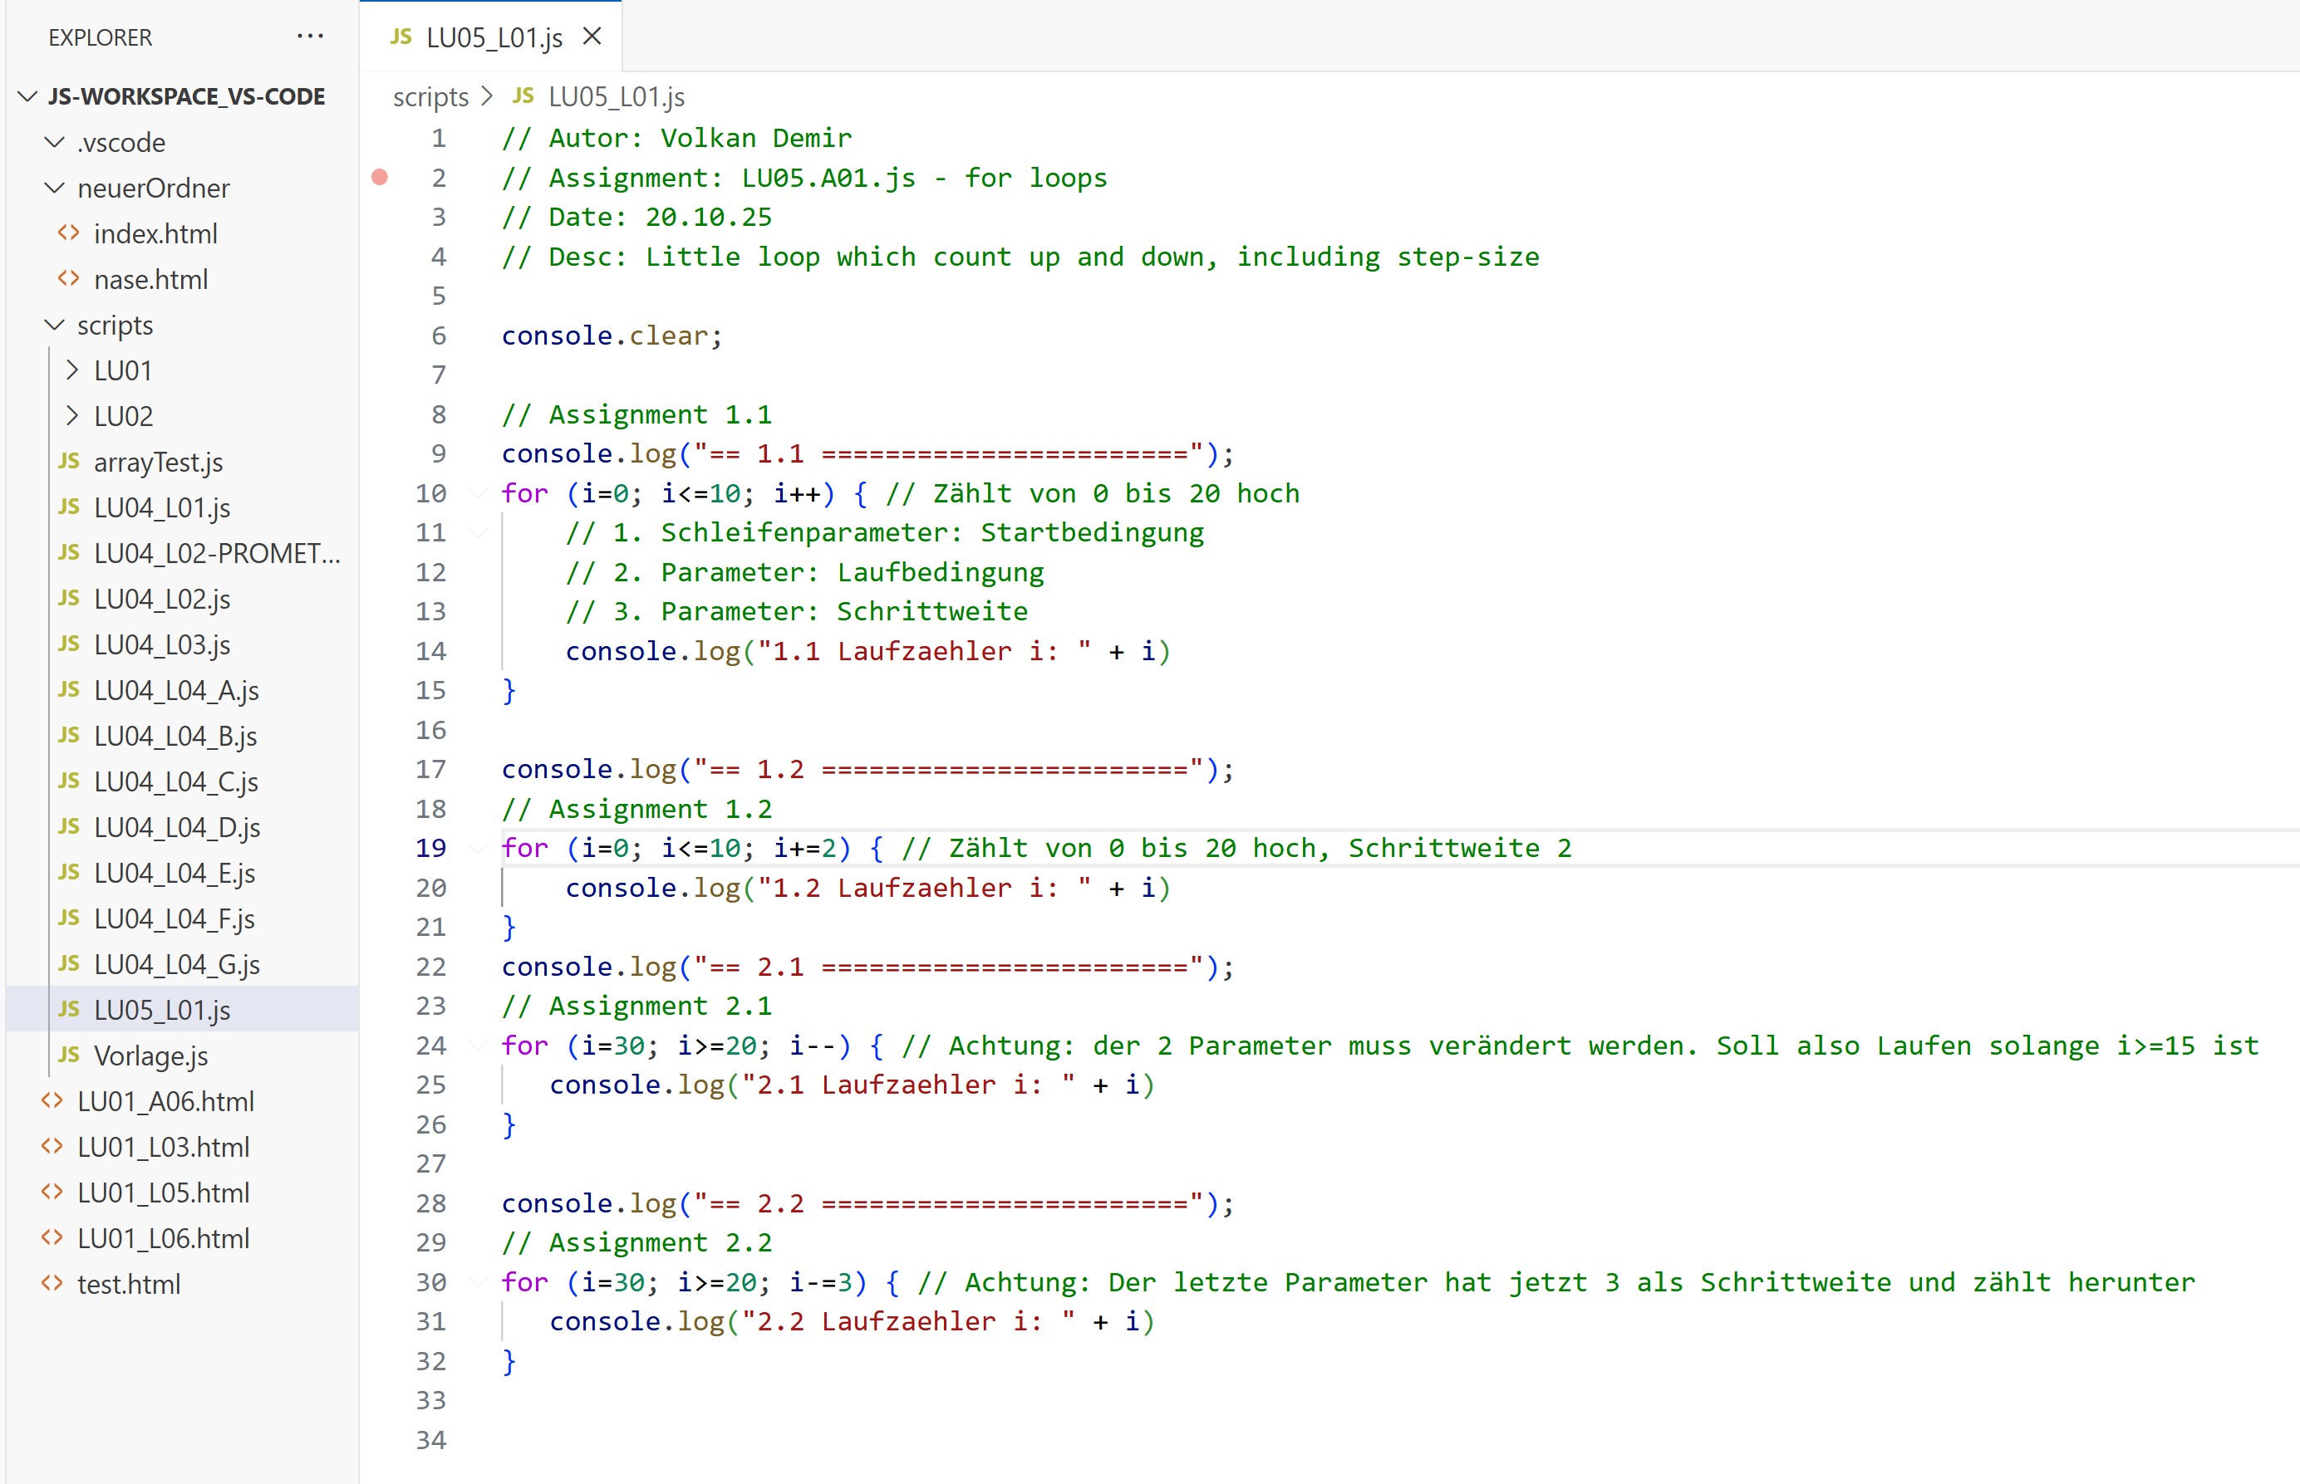Click the JS icon beside LU04_L01.js
The height and width of the screenshot is (1484, 2300).
point(68,507)
